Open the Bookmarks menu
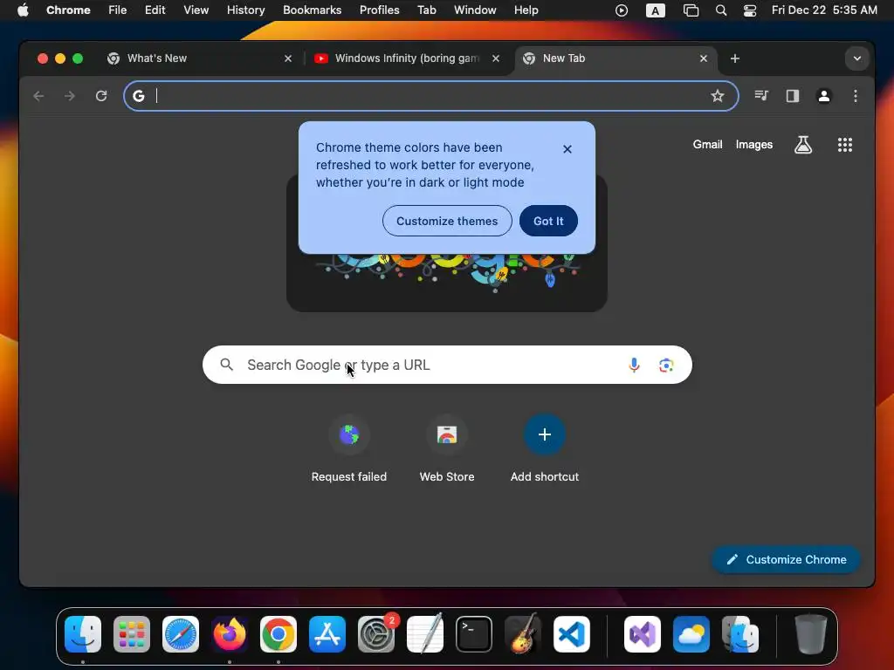 pos(312,10)
